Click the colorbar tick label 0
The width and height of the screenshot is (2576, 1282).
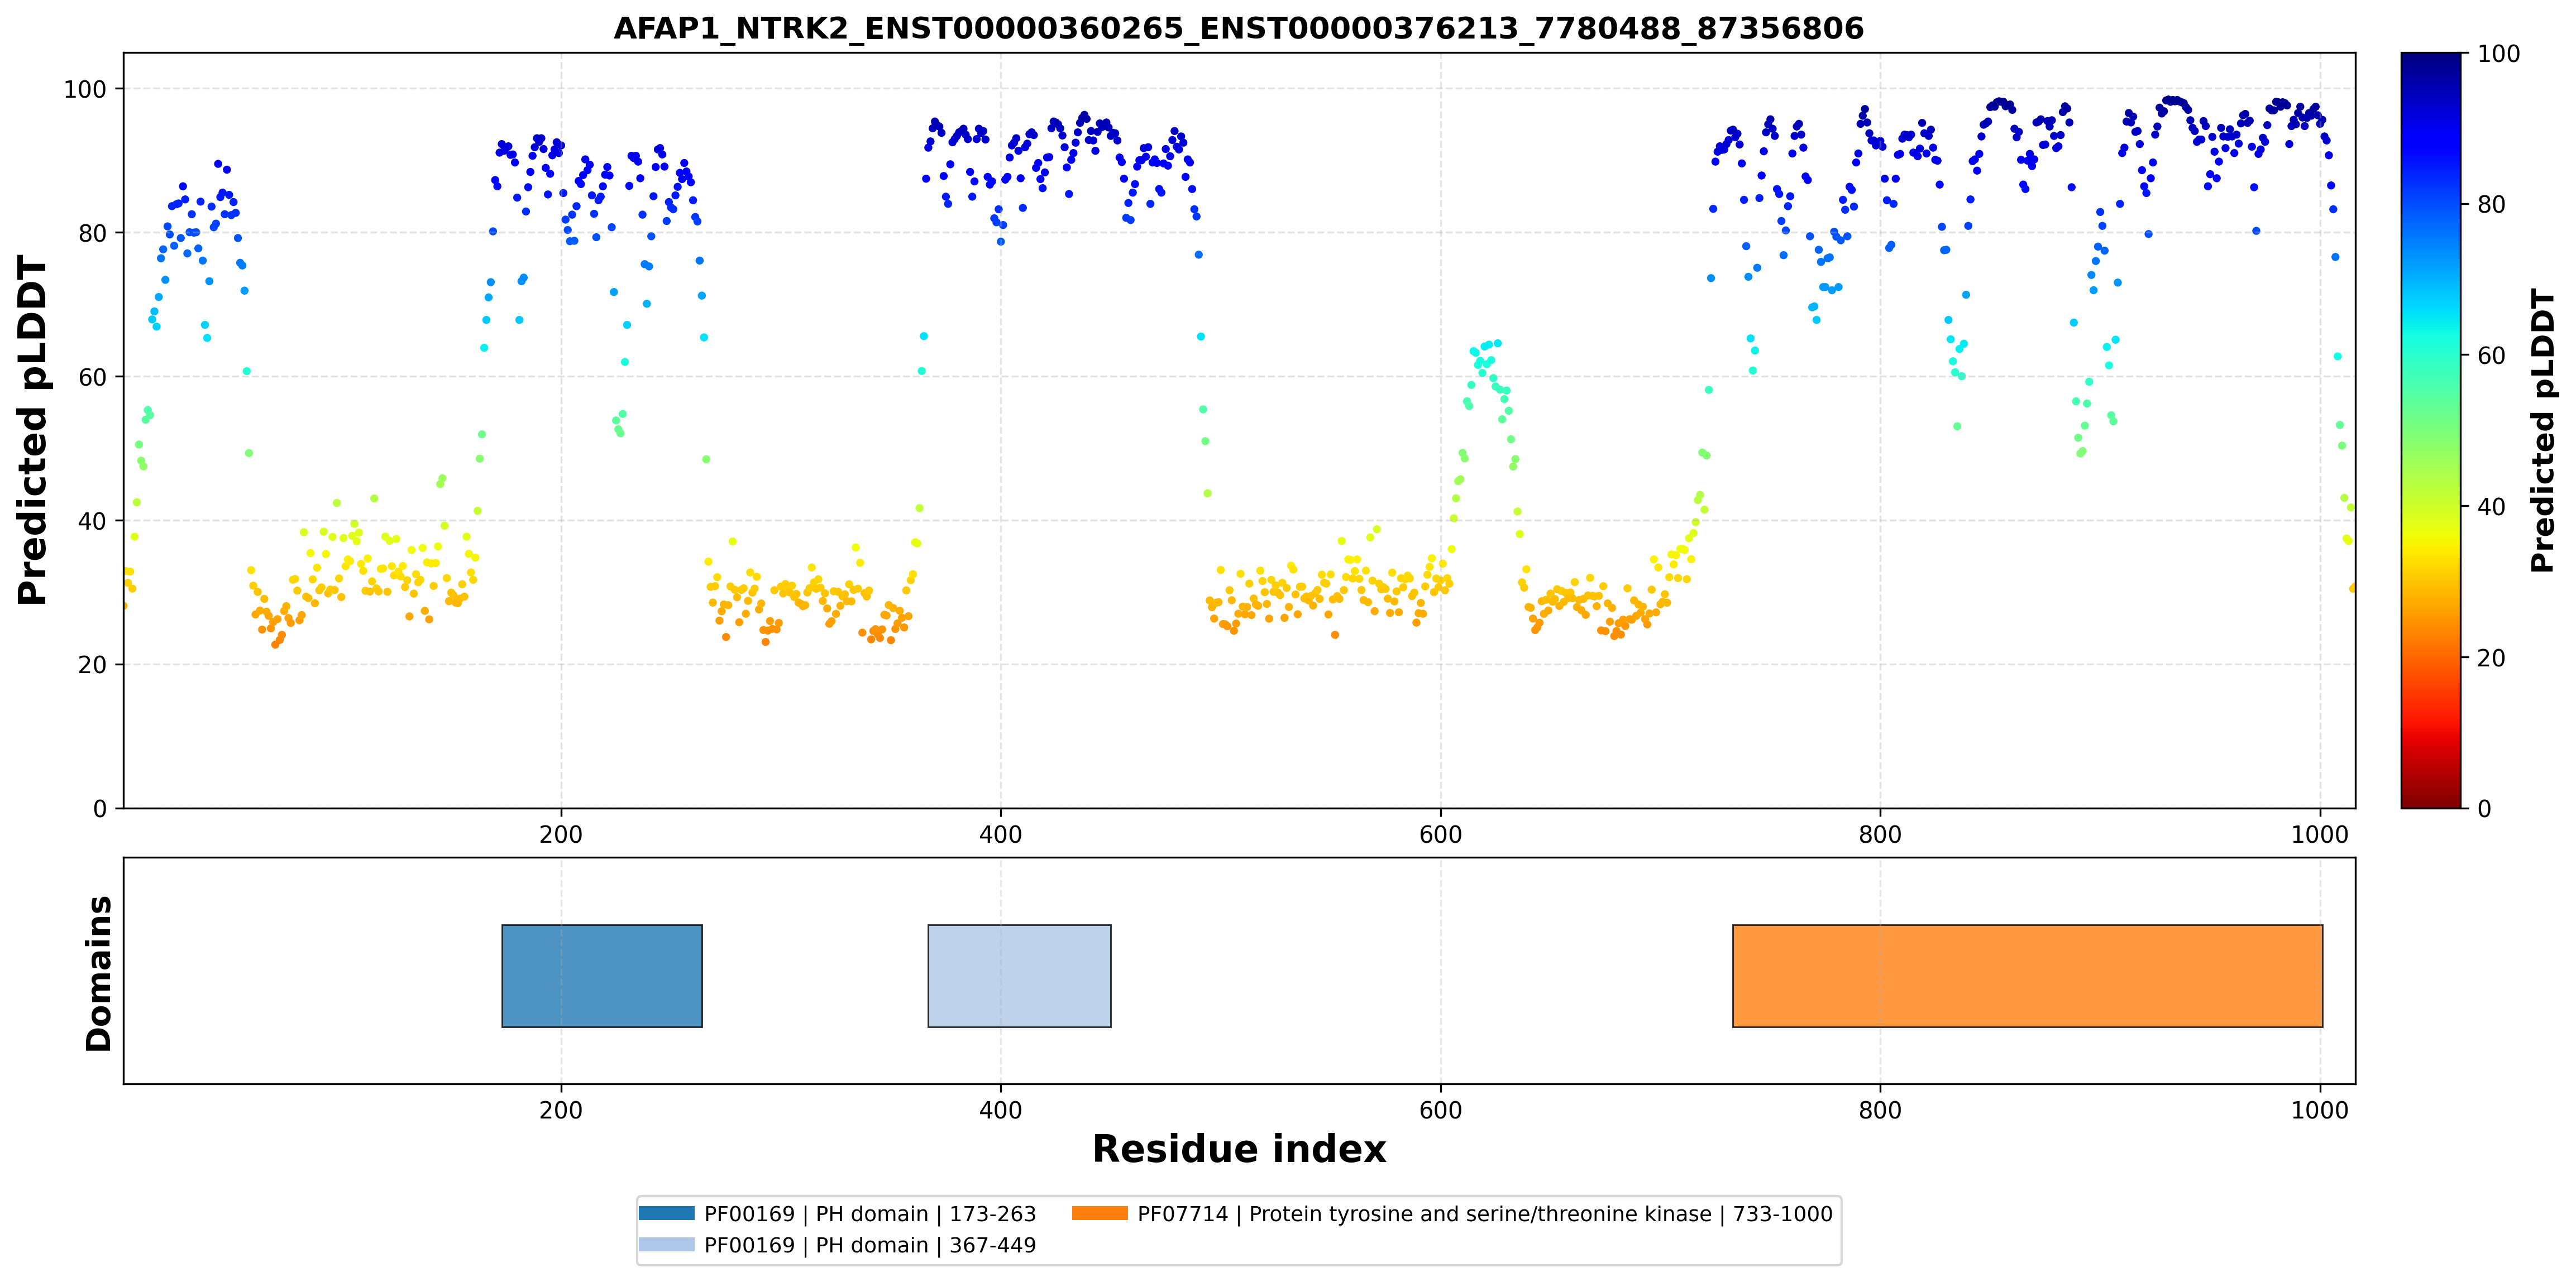[2484, 809]
